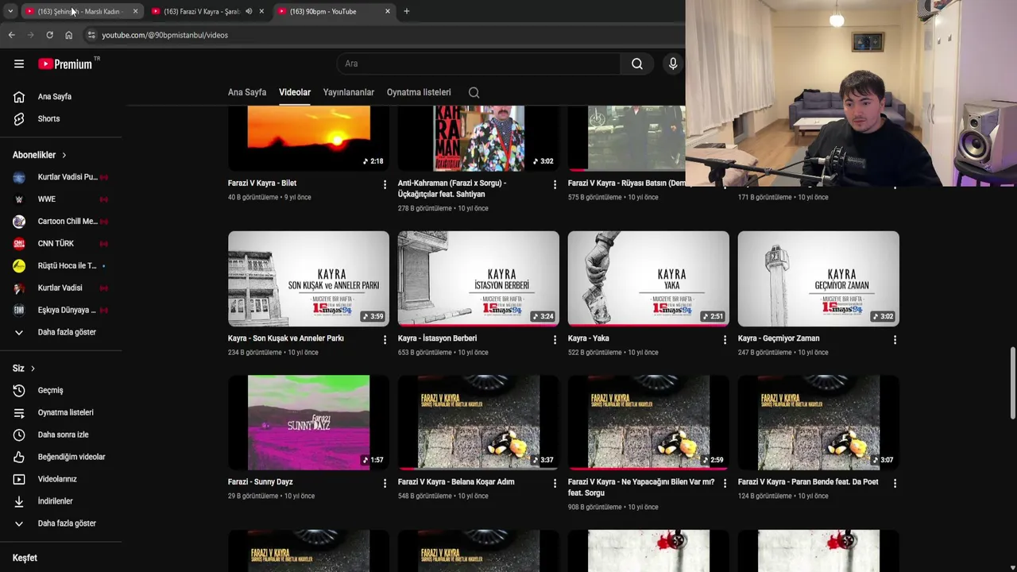Click the YouTube search input field

click(478, 64)
